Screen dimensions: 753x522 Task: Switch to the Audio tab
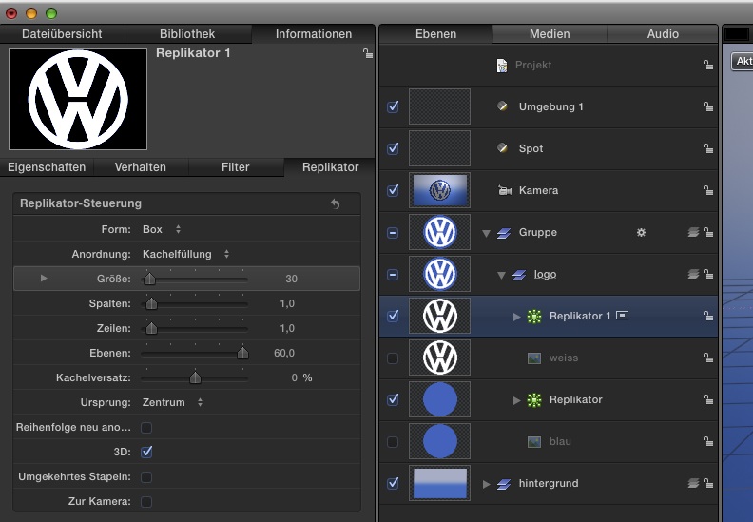663,34
